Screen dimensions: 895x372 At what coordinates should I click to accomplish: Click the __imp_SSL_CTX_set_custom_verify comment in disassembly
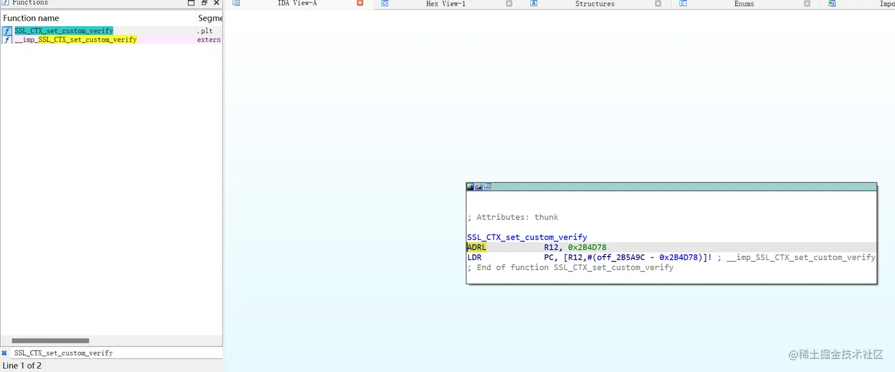click(801, 257)
